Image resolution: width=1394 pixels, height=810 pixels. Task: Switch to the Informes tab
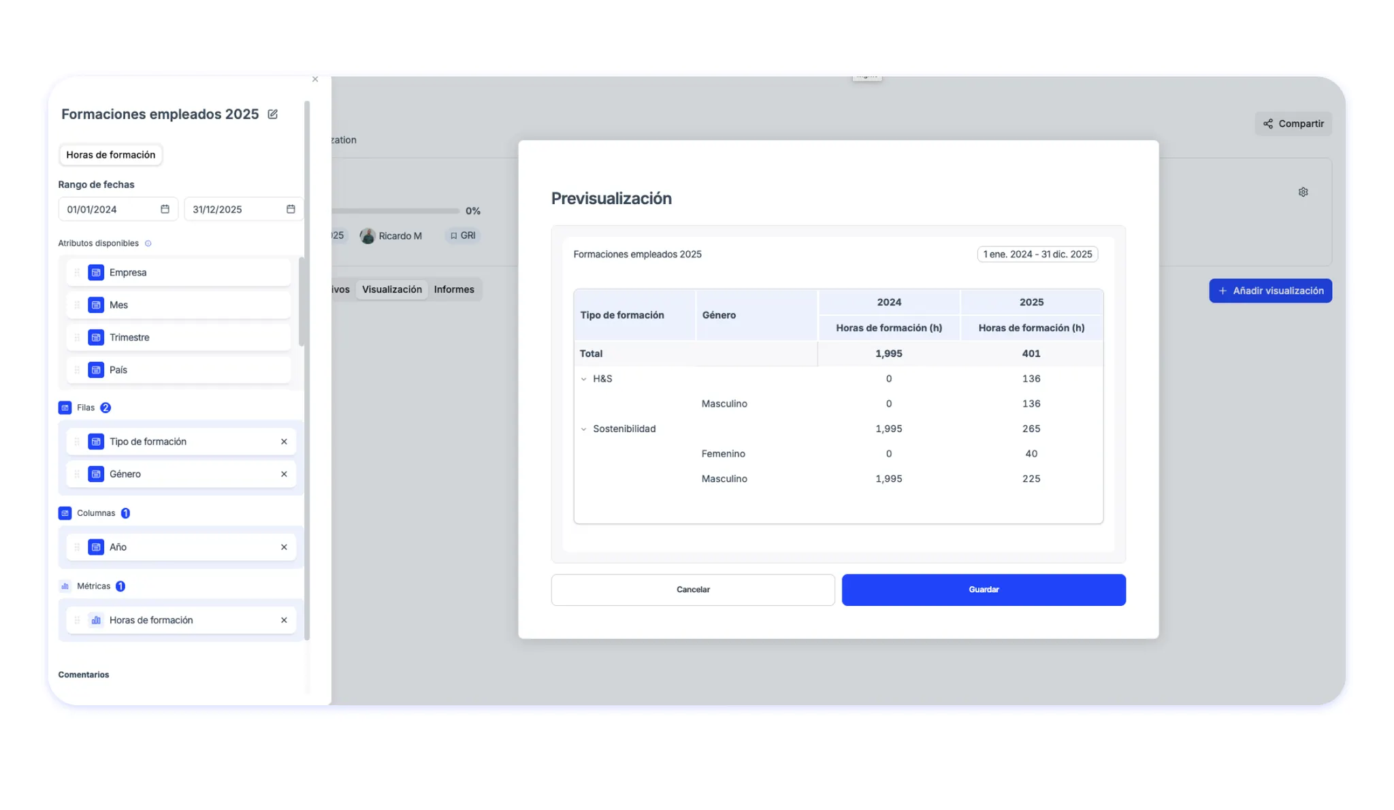(x=454, y=289)
